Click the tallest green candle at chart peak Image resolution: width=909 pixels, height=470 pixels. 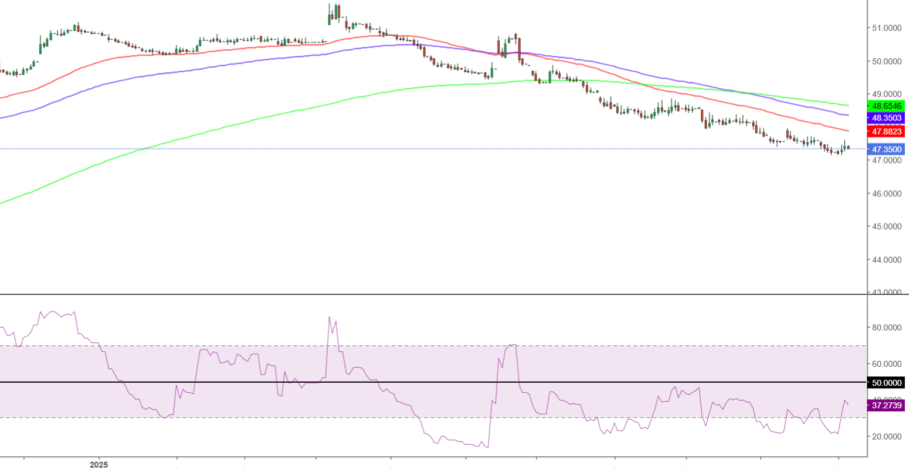click(x=330, y=17)
